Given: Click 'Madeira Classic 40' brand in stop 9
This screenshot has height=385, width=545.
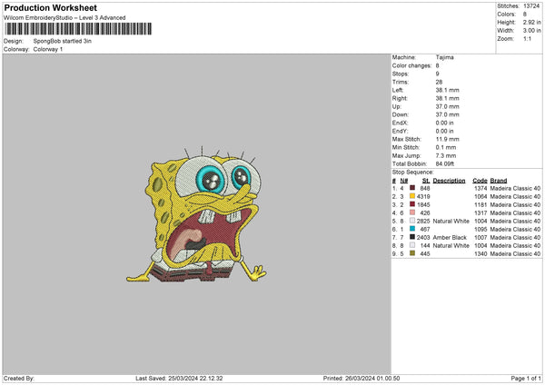Looking at the screenshot, I should [515, 253].
